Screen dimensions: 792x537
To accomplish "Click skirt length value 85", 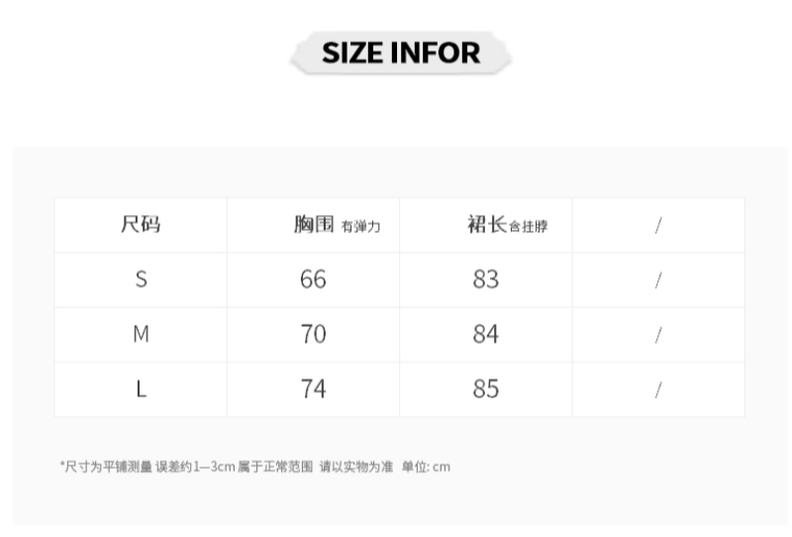I will pyautogui.click(x=486, y=389).
